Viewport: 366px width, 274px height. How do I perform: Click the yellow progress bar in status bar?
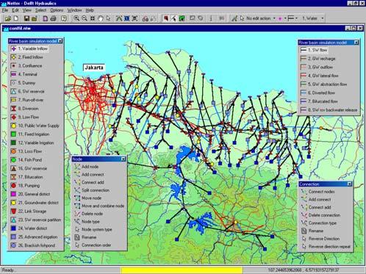coord(182,270)
